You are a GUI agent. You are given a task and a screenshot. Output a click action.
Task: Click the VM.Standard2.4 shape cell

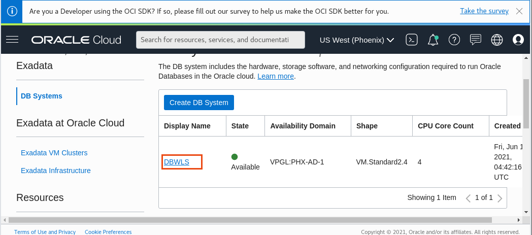[381, 162]
